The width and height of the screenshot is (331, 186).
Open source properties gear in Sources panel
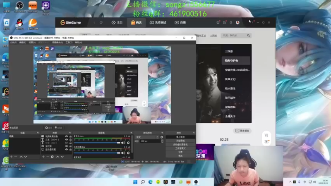tap(52, 157)
